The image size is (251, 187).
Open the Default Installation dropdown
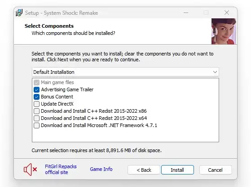125,72
